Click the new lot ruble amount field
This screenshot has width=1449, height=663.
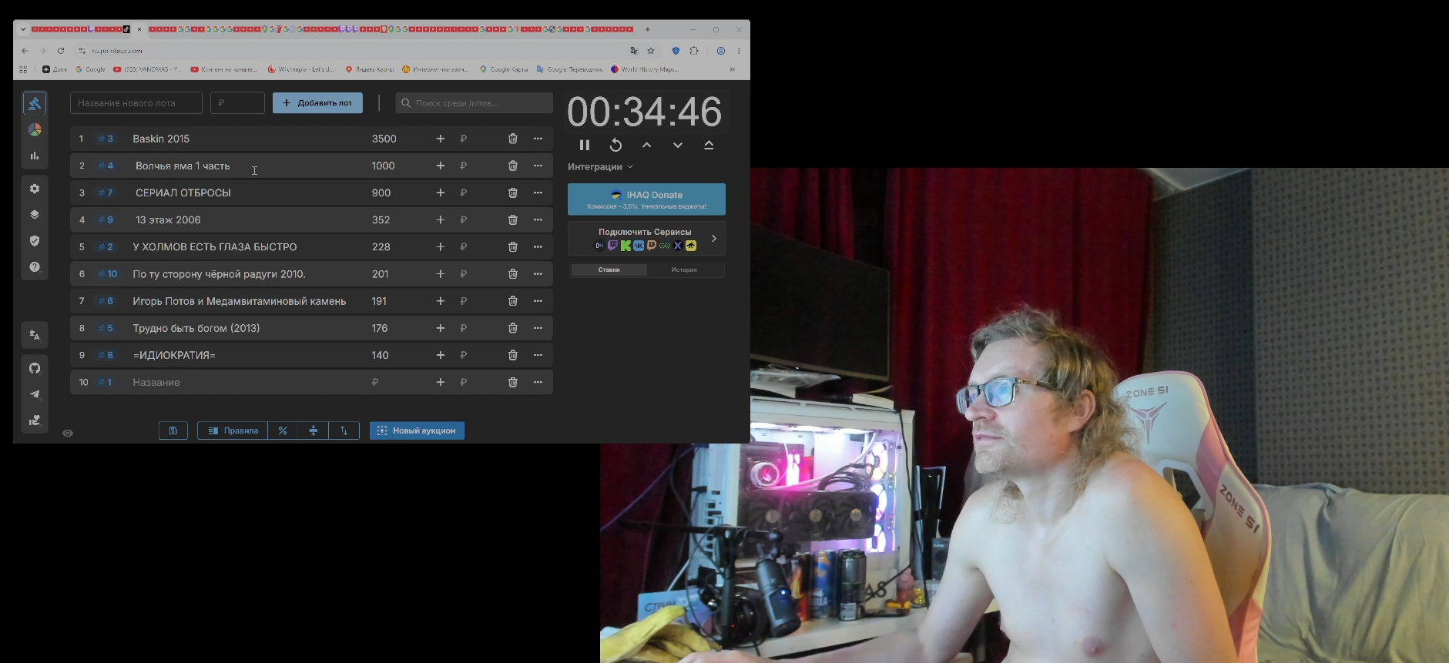click(x=237, y=103)
